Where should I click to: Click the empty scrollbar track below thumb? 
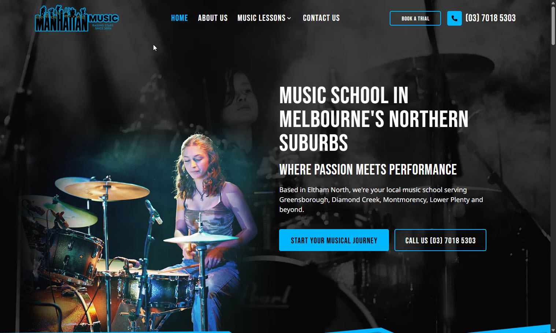click(553, 183)
